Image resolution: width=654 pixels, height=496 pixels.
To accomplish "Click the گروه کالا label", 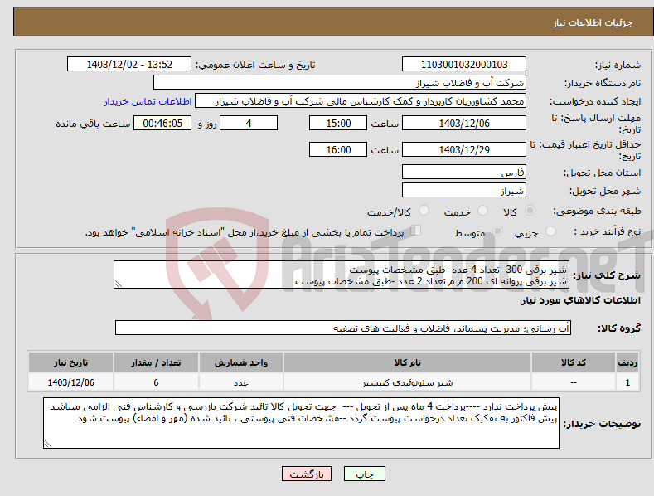I will (x=619, y=328).
